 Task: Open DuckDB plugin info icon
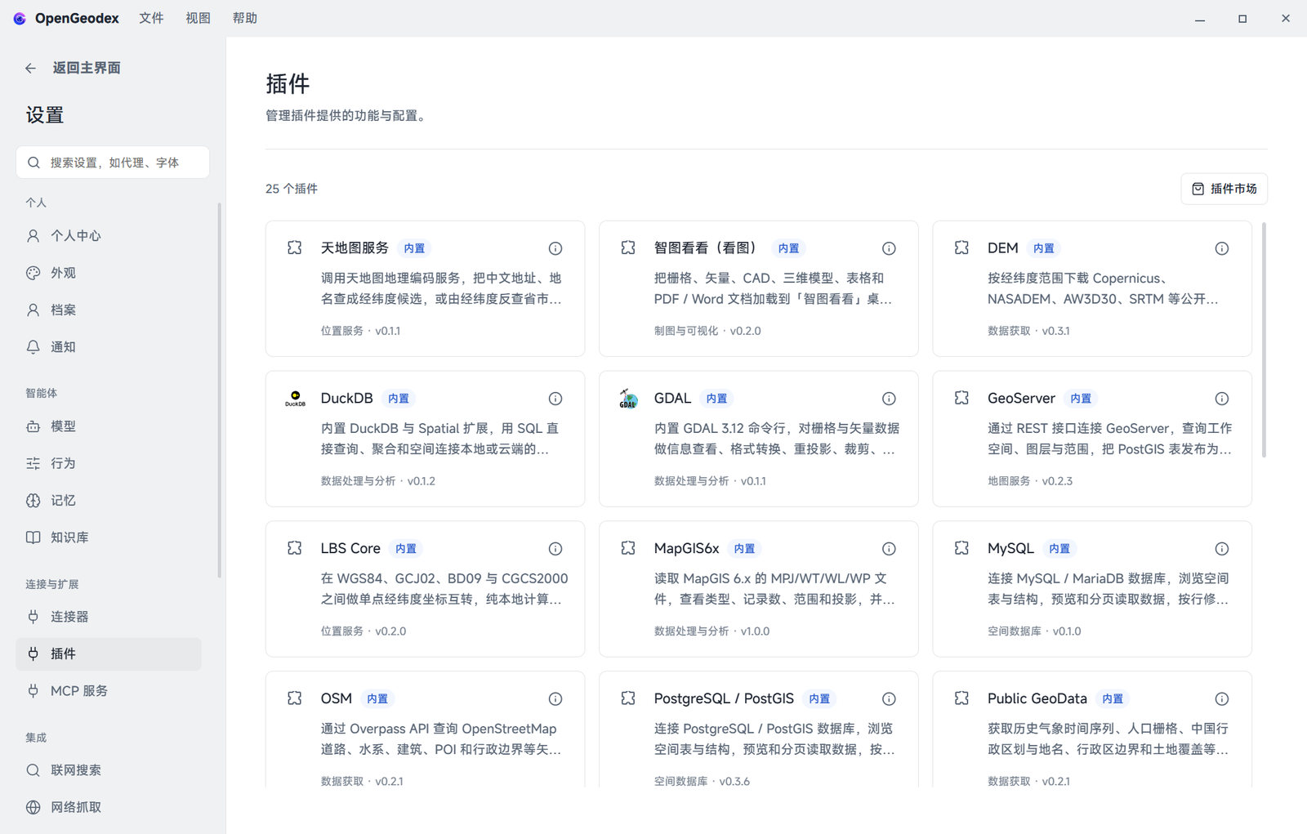[x=555, y=399]
